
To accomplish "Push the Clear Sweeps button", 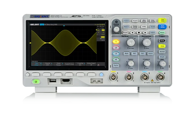I will [x=153, y=21].
